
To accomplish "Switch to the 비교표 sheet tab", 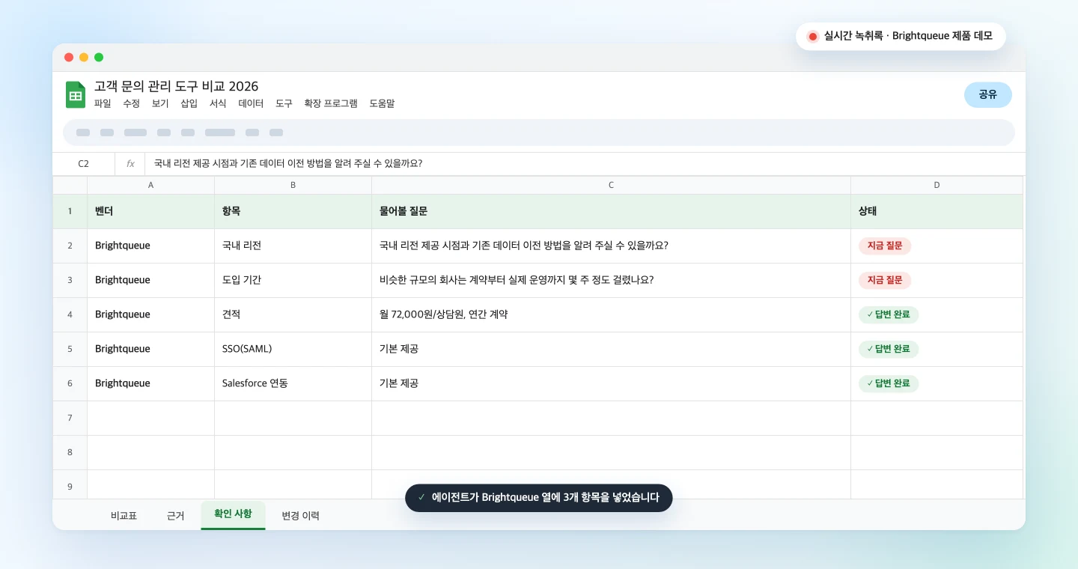I will [124, 515].
